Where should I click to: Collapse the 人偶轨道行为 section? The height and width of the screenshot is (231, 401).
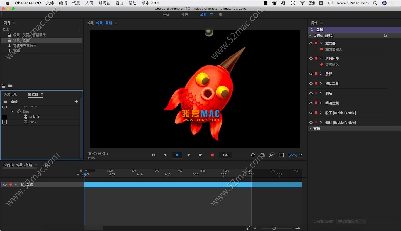[x=310, y=36]
